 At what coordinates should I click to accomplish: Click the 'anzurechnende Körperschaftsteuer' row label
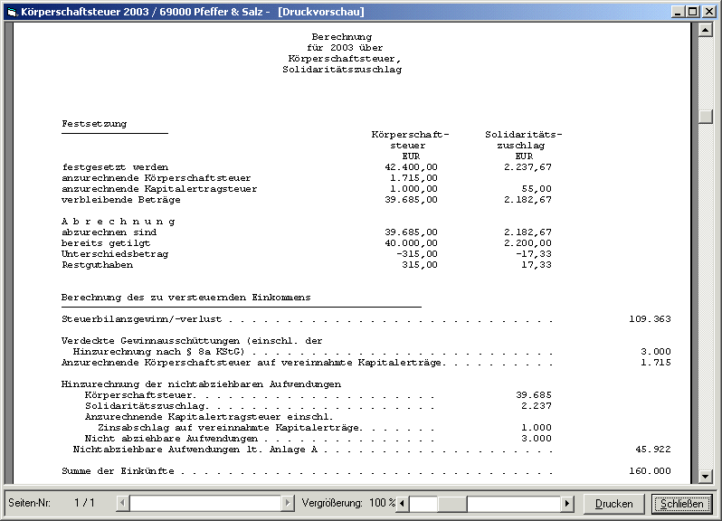coord(157,178)
